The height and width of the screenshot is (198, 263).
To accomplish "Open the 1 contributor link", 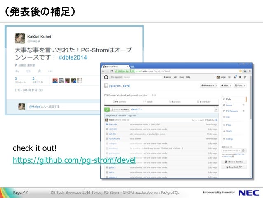I will tap(204, 102).
